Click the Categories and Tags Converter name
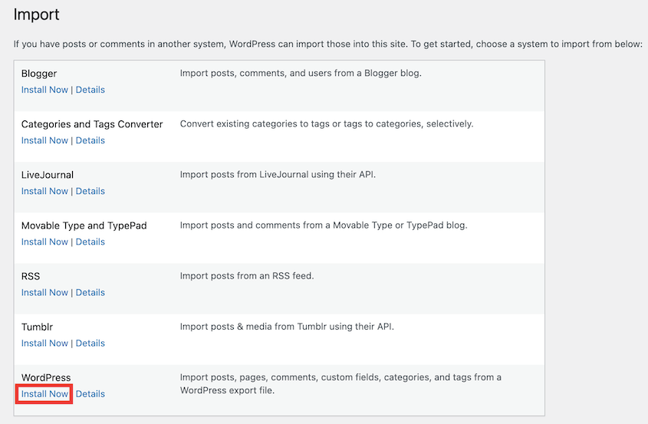Image resolution: width=648 pixels, height=424 pixels. pos(92,124)
